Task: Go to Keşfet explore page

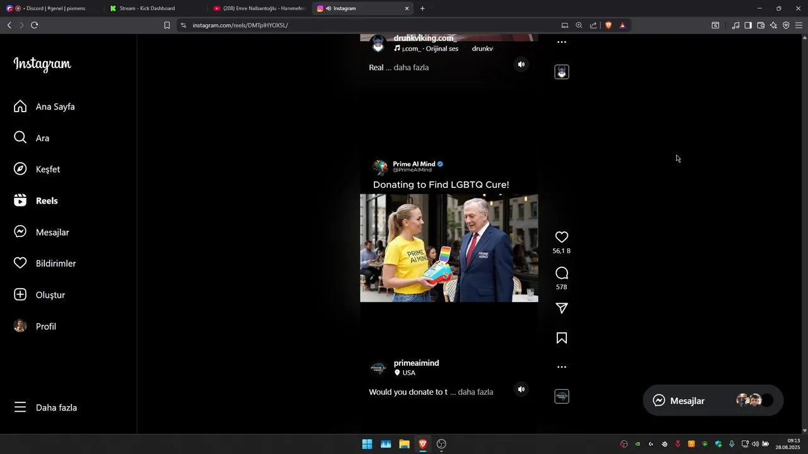Action: point(37,169)
